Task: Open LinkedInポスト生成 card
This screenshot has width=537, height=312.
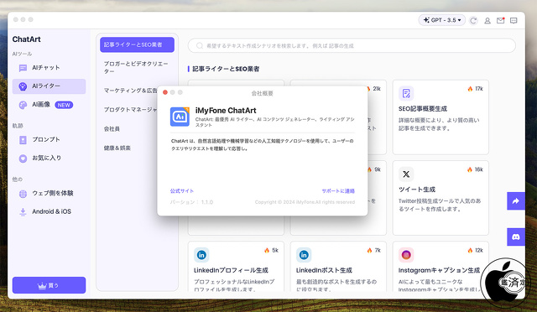Action: pyautogui.click(x=338, y=267)
